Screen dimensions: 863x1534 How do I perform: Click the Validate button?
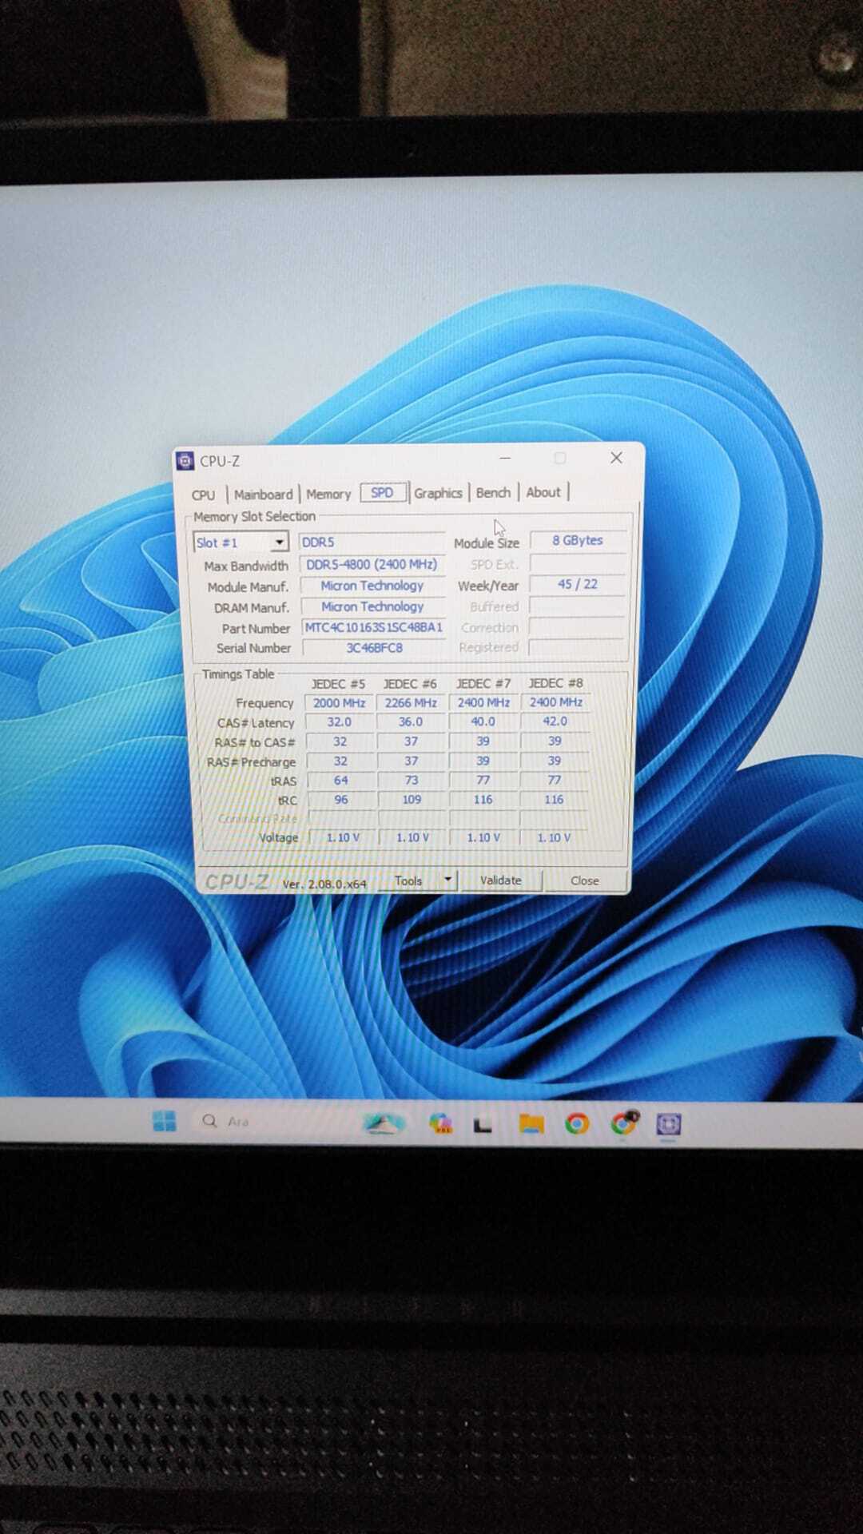pyautogui.click(x=501, y=880)
